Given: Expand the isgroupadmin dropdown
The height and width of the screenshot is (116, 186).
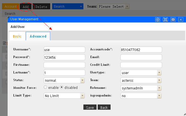Looking at the screenshot, I should pyautogui.click(x=159, y=96).
